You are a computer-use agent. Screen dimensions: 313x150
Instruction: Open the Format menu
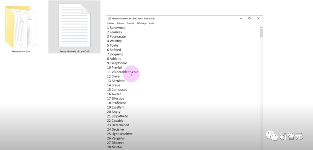click(130, 23)
